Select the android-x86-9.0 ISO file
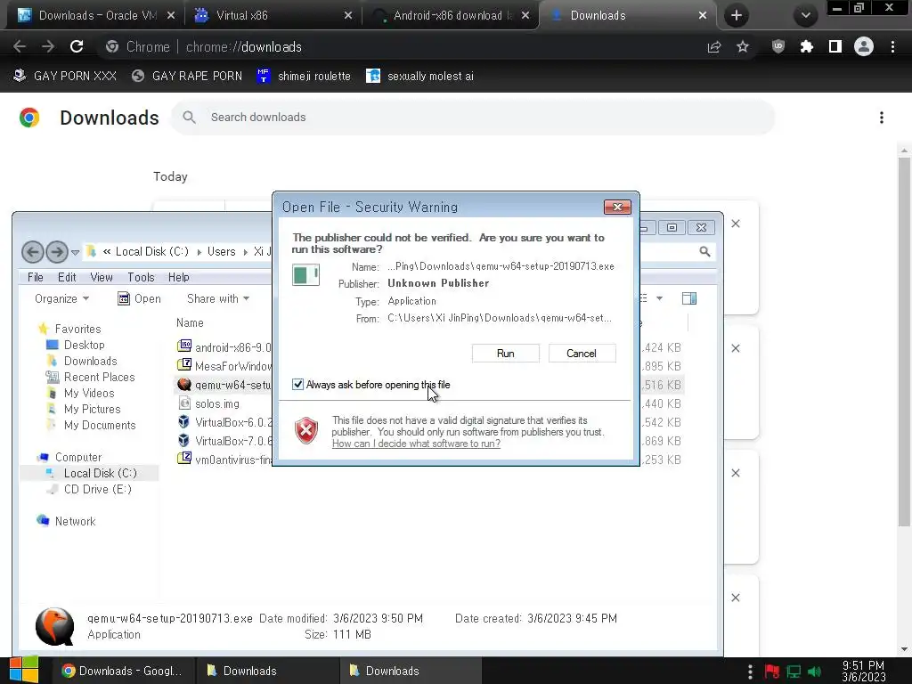 tap(224, 347)
